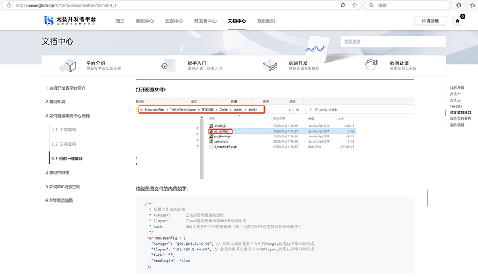Click the 太极开发者平台 logo

(x=70, y=20)
